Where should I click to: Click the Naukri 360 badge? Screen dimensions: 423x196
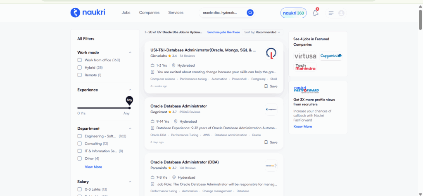click(x=294, y=13)
